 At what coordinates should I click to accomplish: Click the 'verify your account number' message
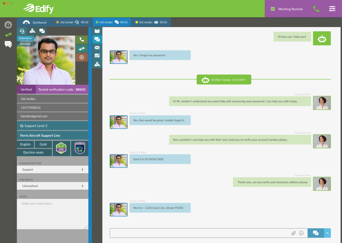click(240, 140)
